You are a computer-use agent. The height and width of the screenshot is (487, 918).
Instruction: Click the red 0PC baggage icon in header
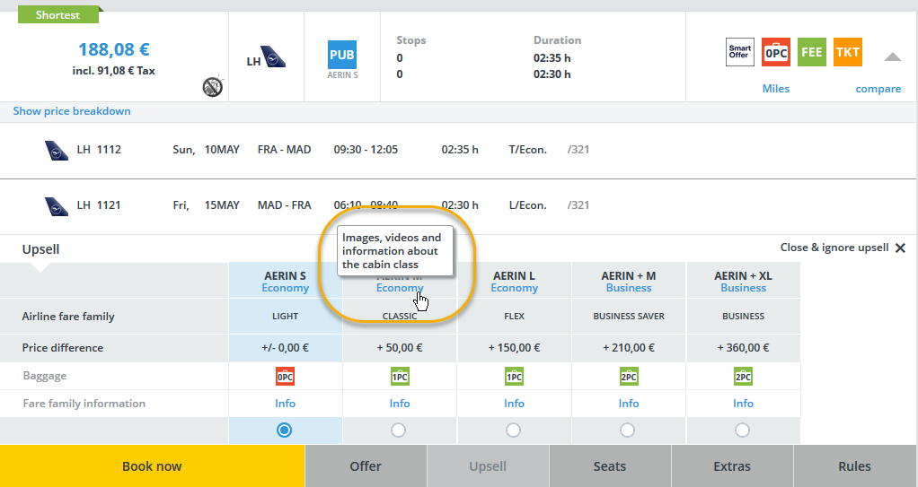(x=775, y=52)
